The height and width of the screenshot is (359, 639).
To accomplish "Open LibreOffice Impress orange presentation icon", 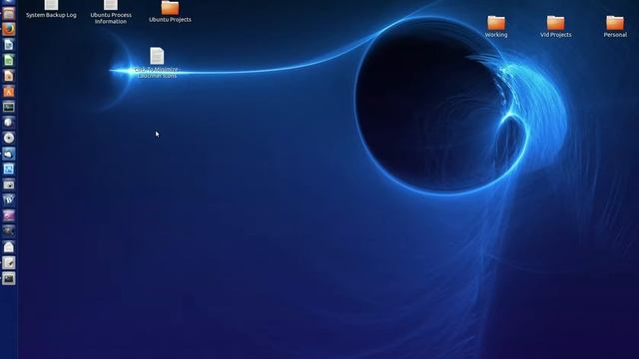I will tap(9, 76).
